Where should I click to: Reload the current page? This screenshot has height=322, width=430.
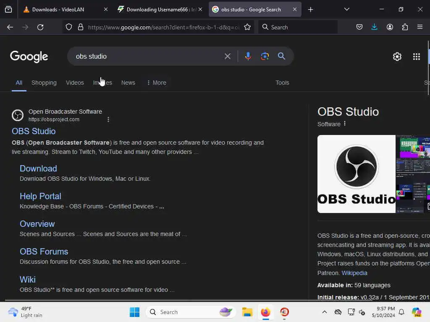pyautogui.click(x=40, y=27)
